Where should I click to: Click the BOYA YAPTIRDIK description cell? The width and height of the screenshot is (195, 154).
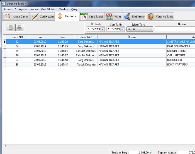(181, 65)
